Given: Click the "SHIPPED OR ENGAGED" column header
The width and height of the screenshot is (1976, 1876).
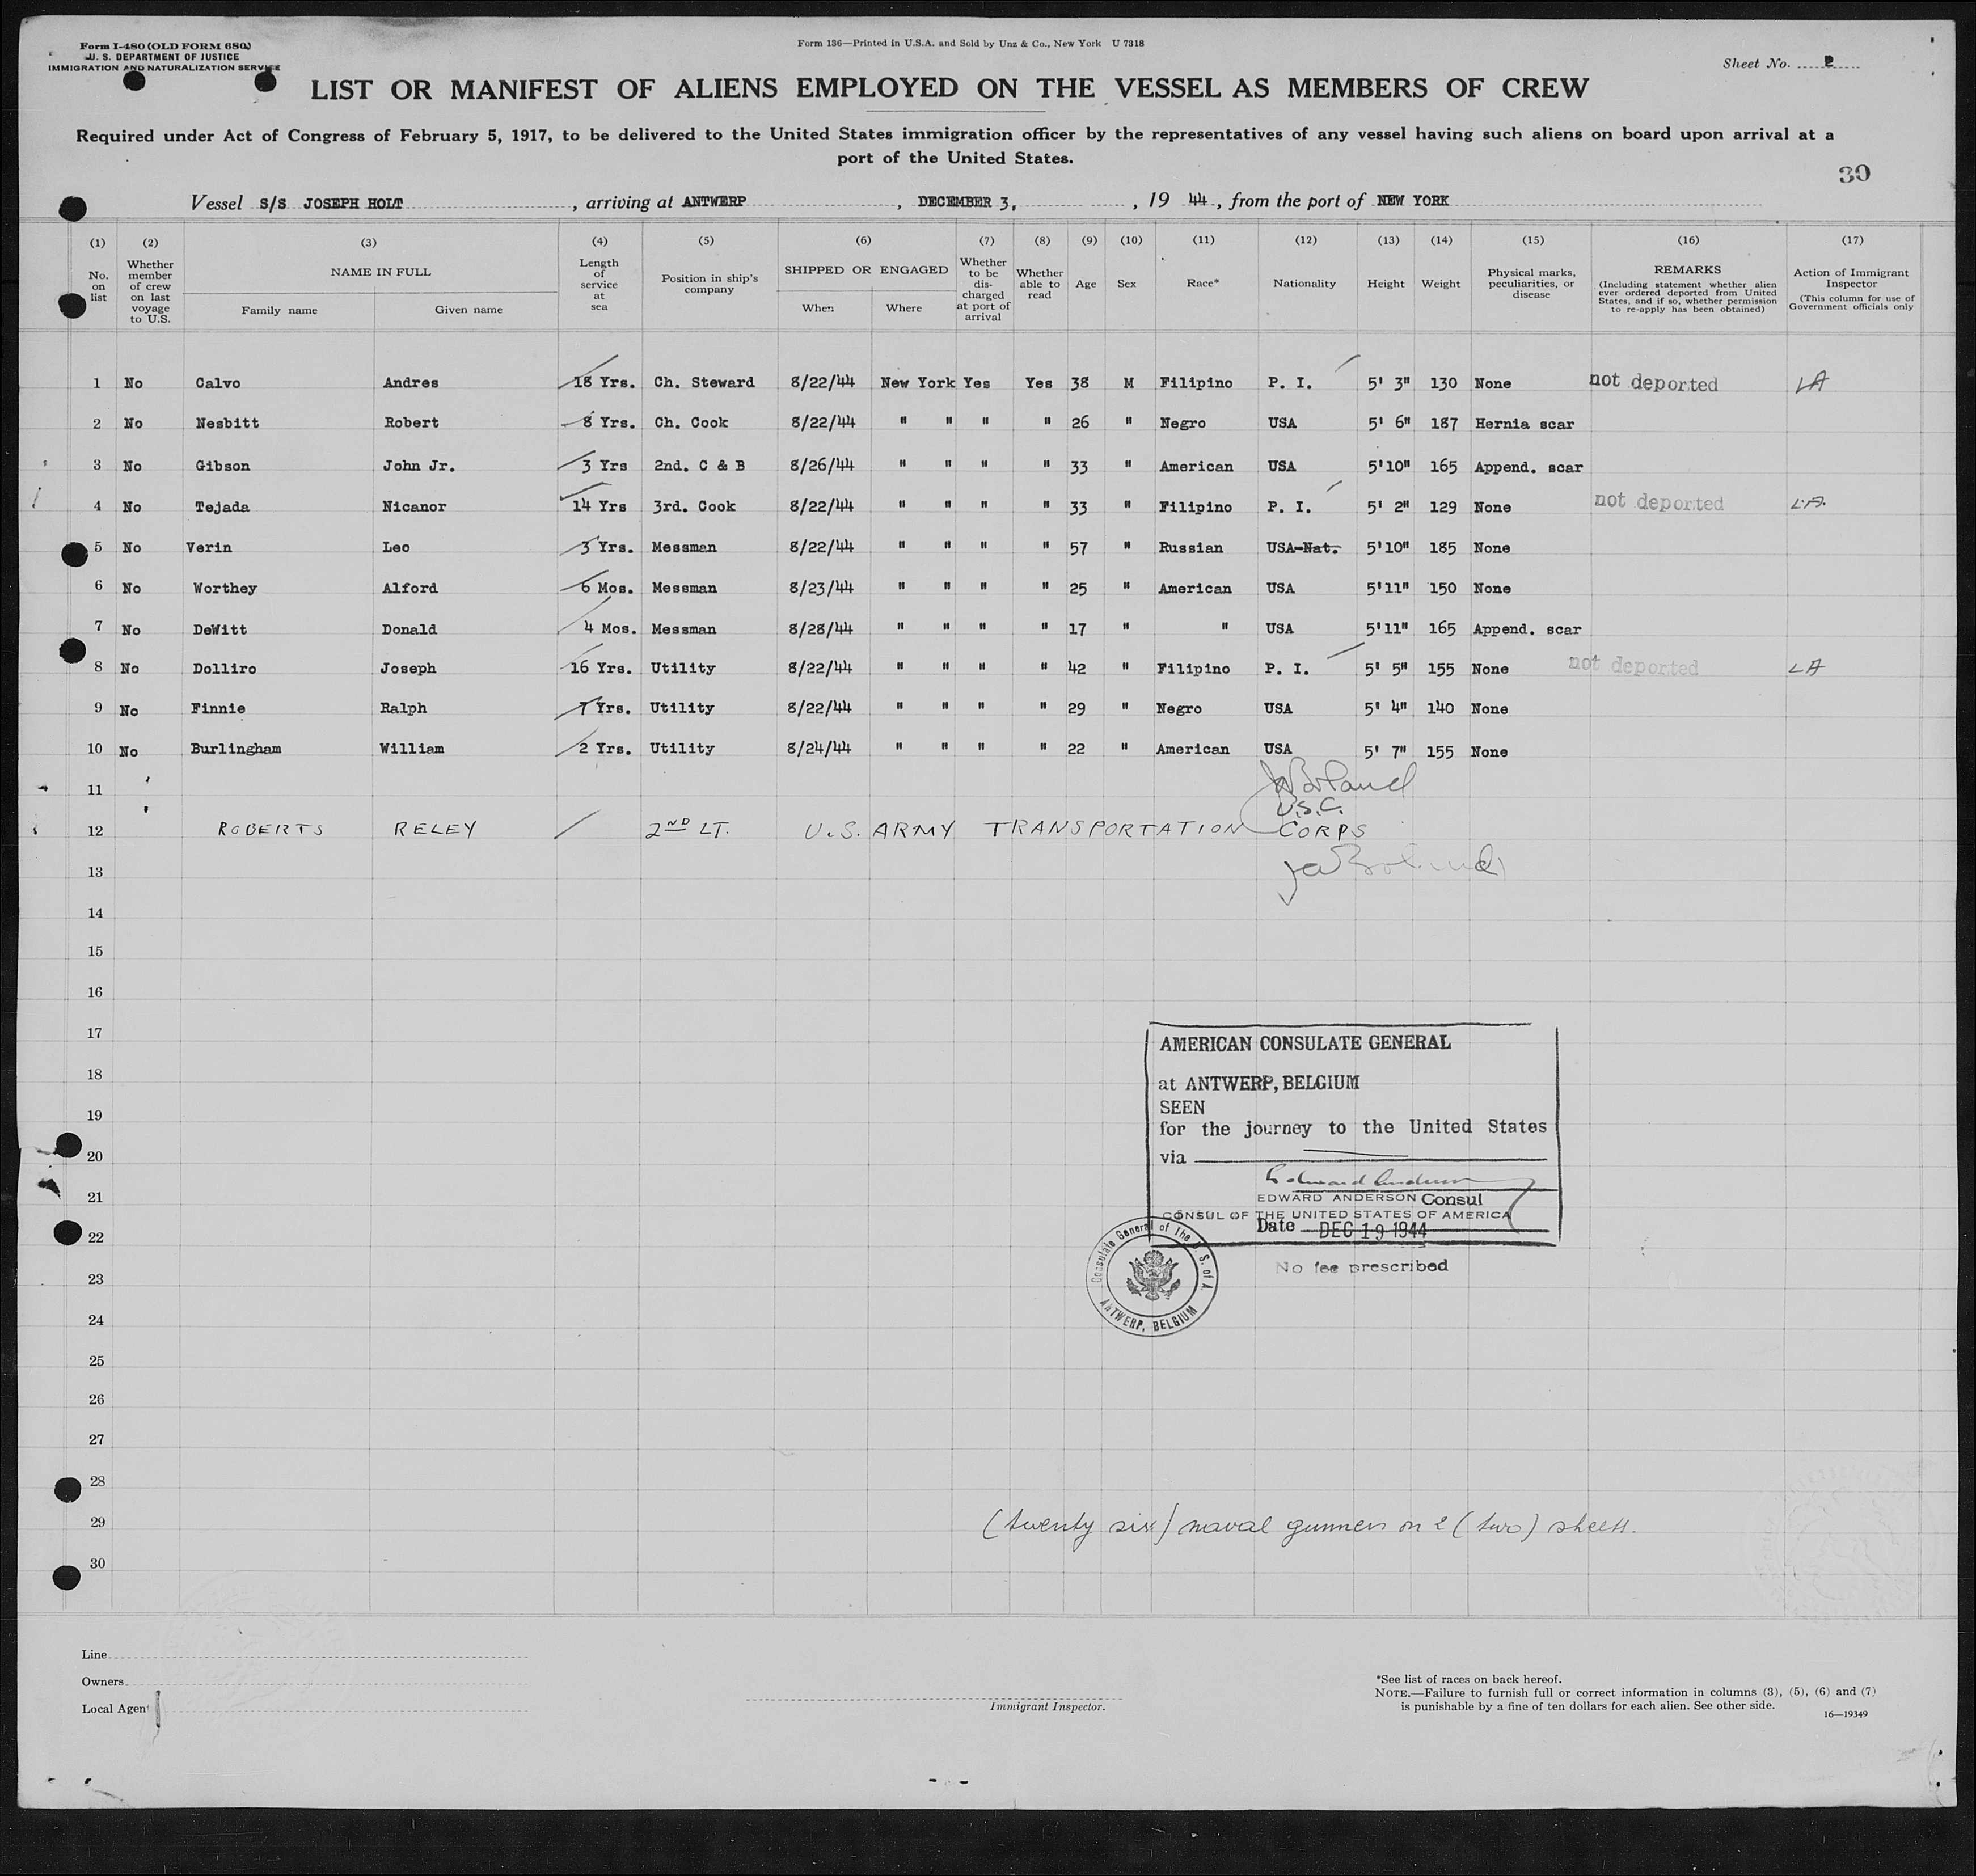Looking at the screenshot, I should [x=866, y=270].
